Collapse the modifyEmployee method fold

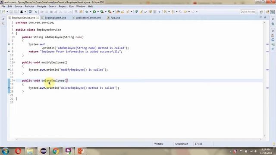coord(14,62)
